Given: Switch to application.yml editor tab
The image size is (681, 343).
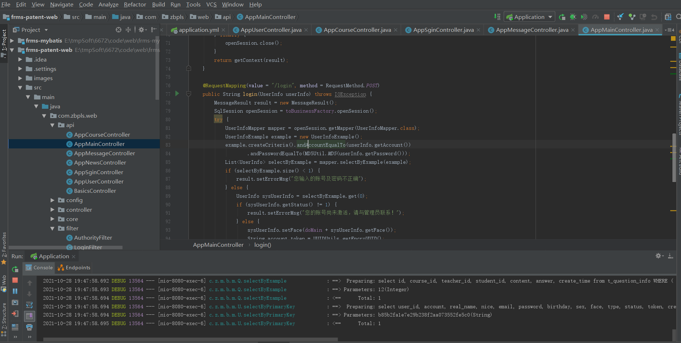Looking at the screenshot, I should coord(198,30).
